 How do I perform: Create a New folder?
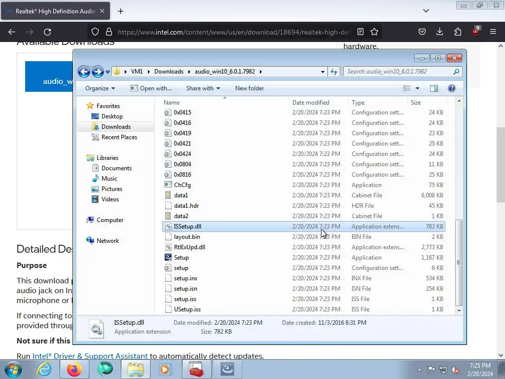click(249, 88)
